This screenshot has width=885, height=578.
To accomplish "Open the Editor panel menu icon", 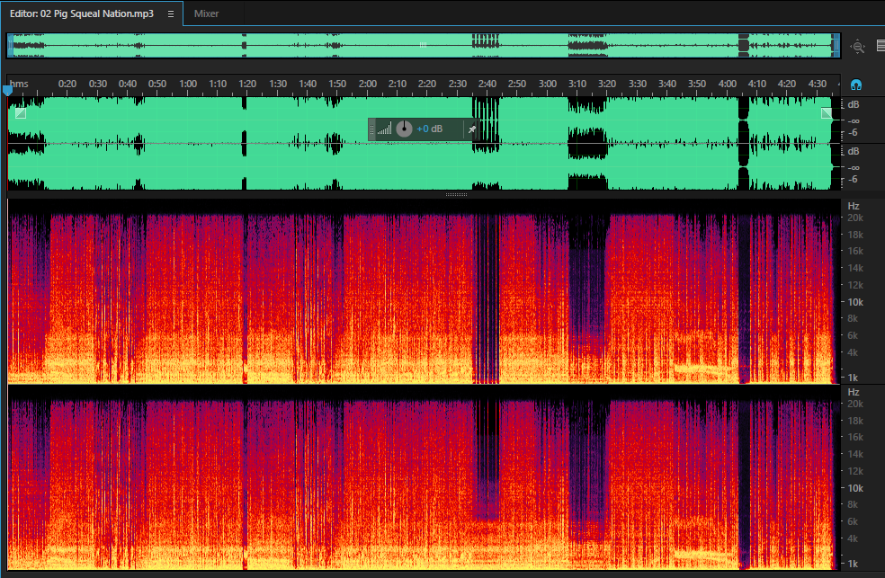I will pyautogui.click(x=171, y=14).
